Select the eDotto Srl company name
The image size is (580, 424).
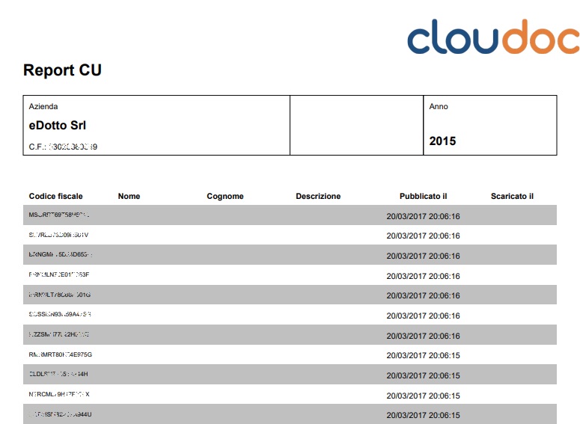58,126
